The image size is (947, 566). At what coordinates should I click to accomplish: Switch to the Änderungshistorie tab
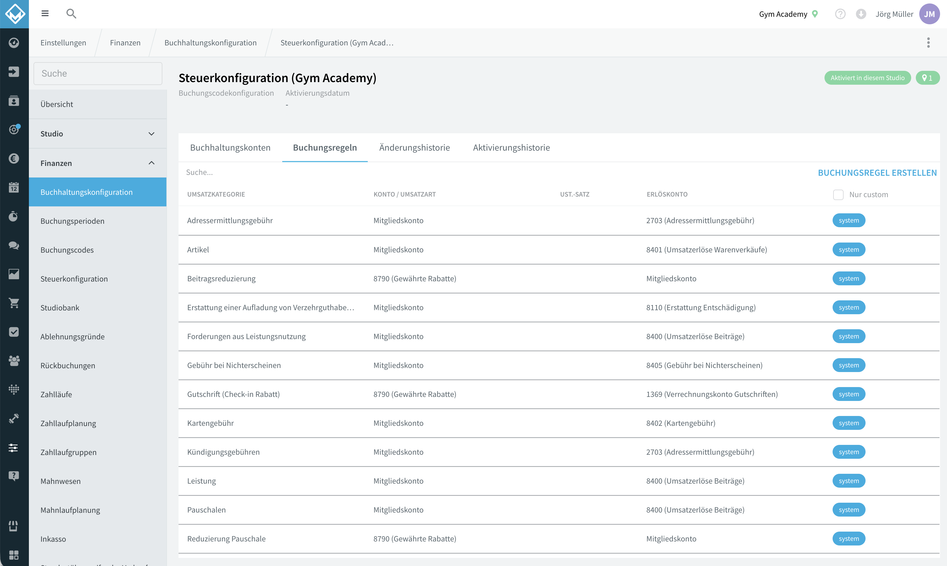click(x=415, y=148)
